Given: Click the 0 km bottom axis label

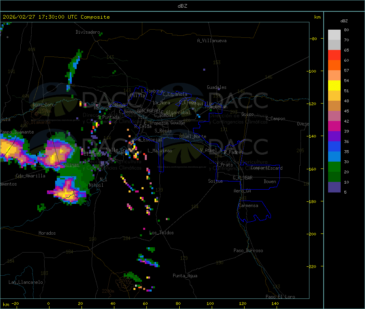Looking at the screenshot, I should pyautogui.click(x=48, y=303).
